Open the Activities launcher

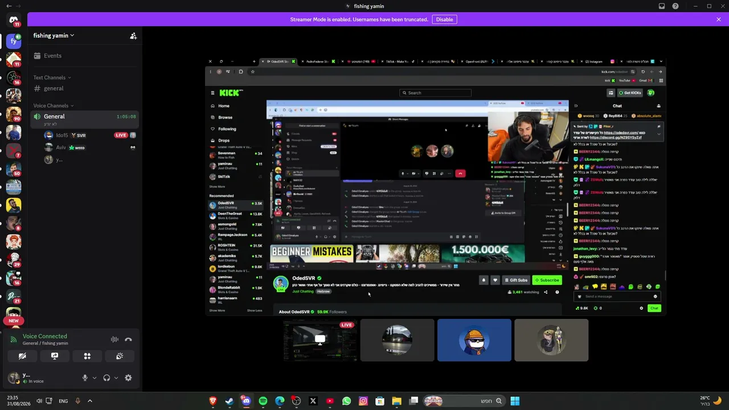[x=87, y=356]
